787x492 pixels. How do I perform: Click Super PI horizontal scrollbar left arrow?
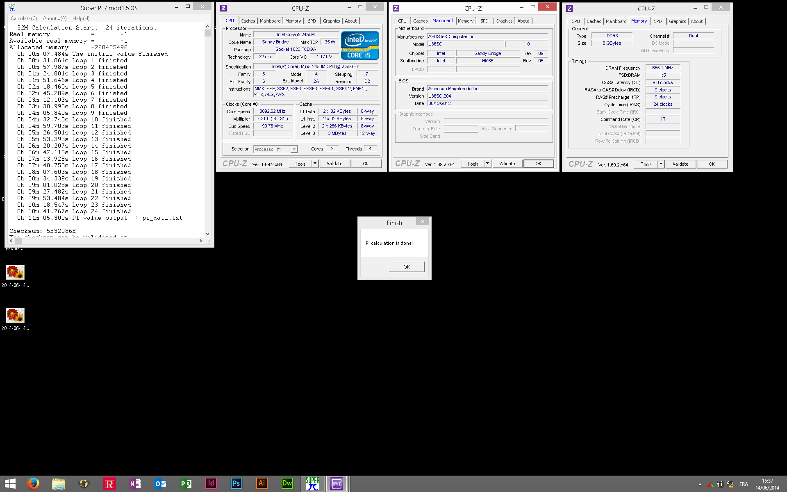[x=11, y=241]
